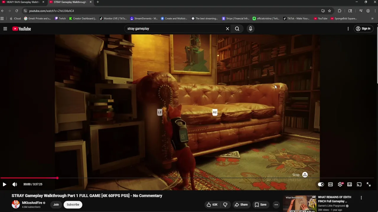Exit full-window view with arrows icon
The image size is (378, 212).
[x=369, y=184]
